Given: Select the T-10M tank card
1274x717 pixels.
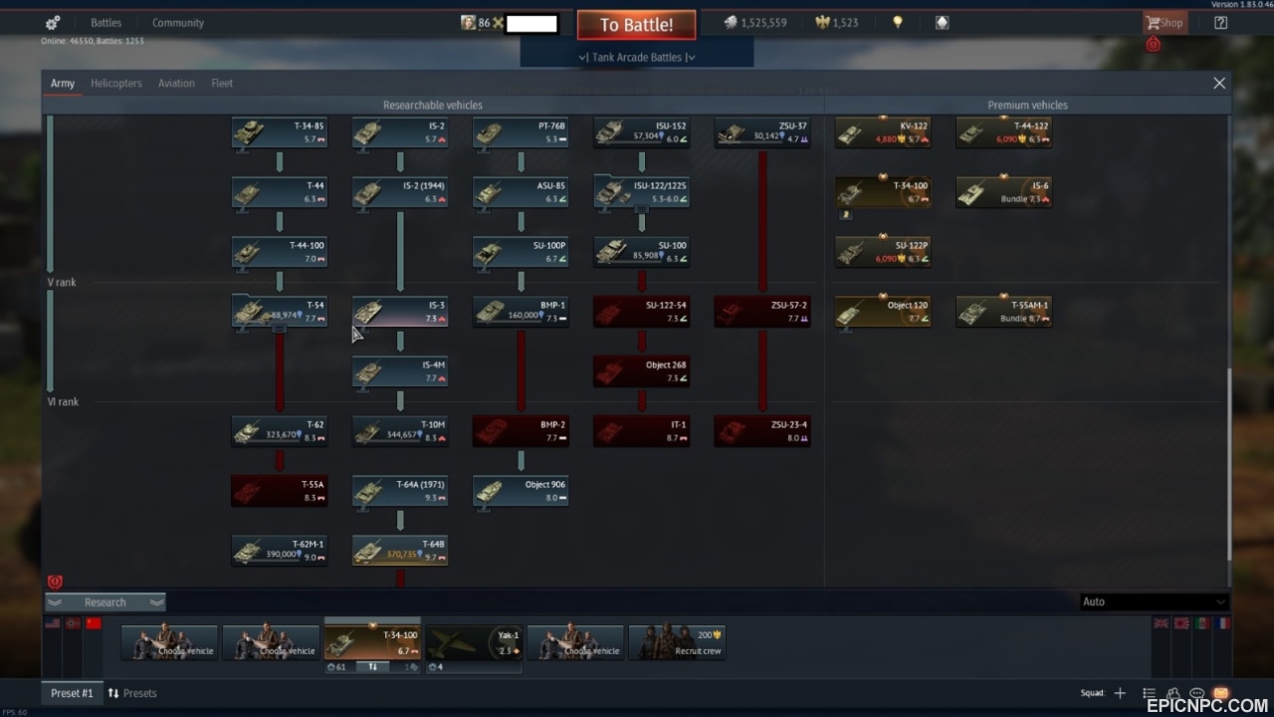Looking at the screenshot, I should pyautogui.click(x=400, y=431).
